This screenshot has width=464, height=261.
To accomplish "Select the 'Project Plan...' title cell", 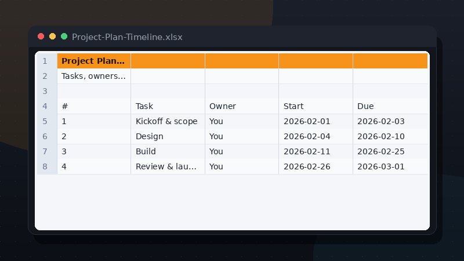I will click(x=94, y=61).
